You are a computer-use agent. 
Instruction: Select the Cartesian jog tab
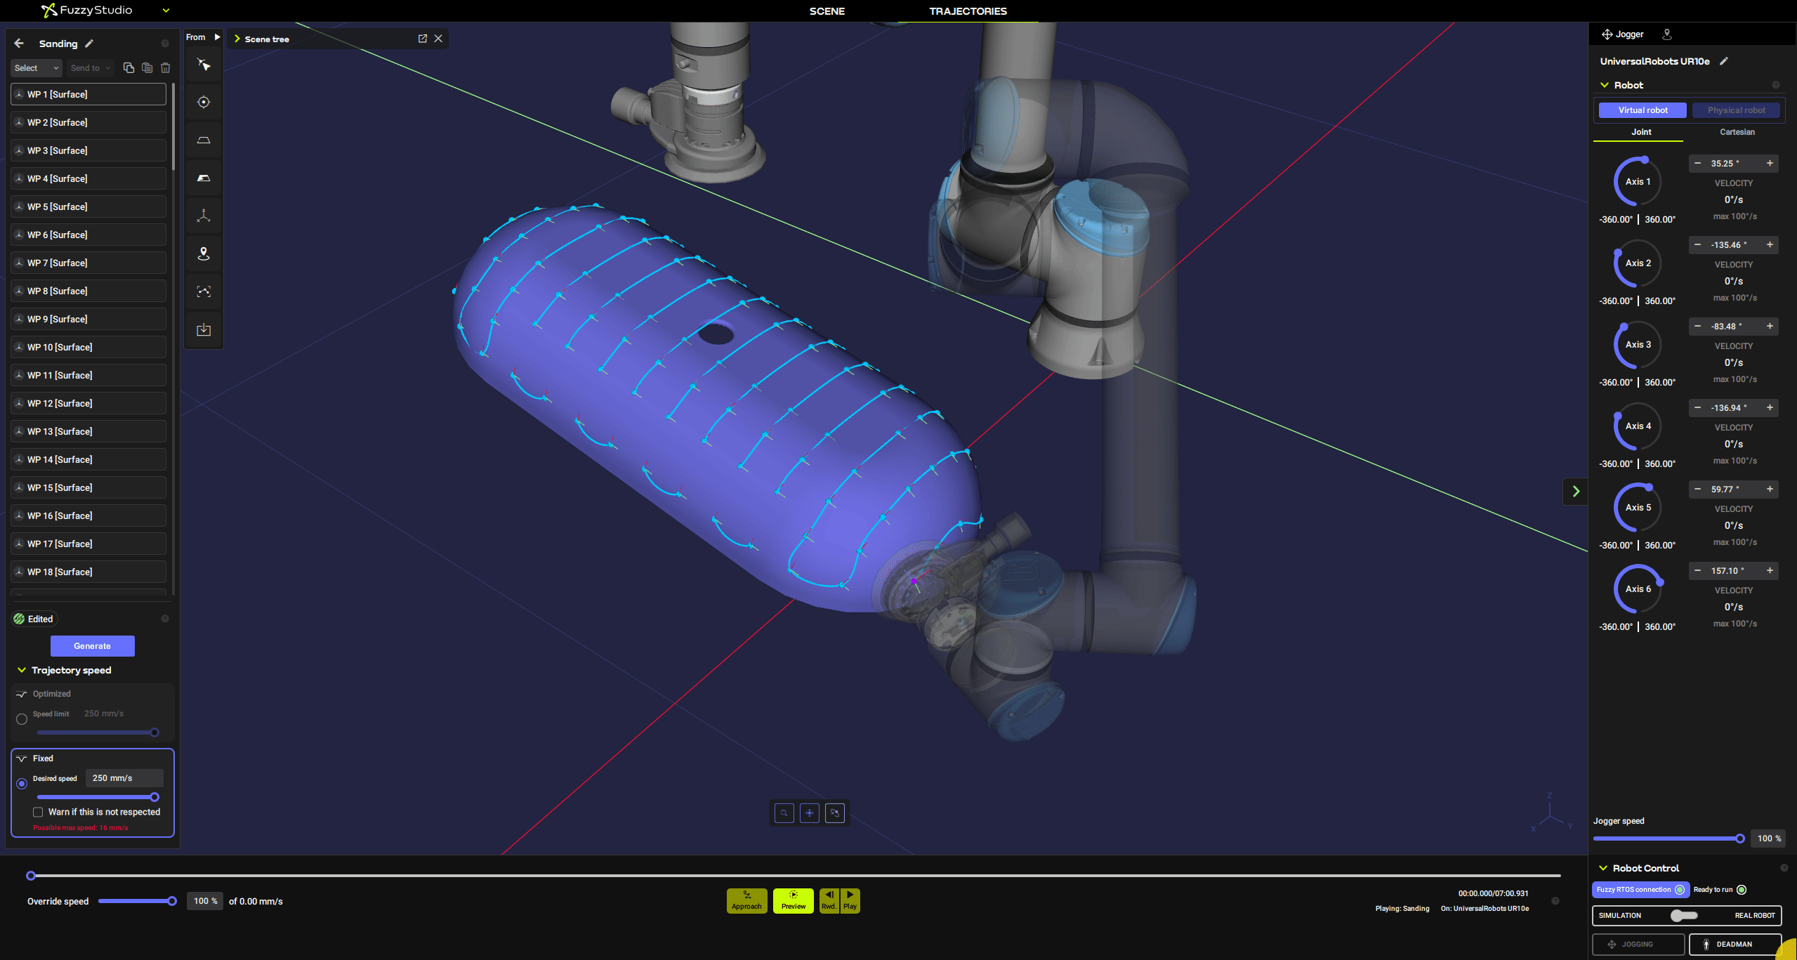click(x=1737, y=132)
